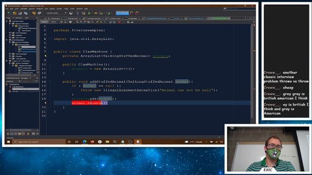Click the Build Project hammer icon

[78, 13]
